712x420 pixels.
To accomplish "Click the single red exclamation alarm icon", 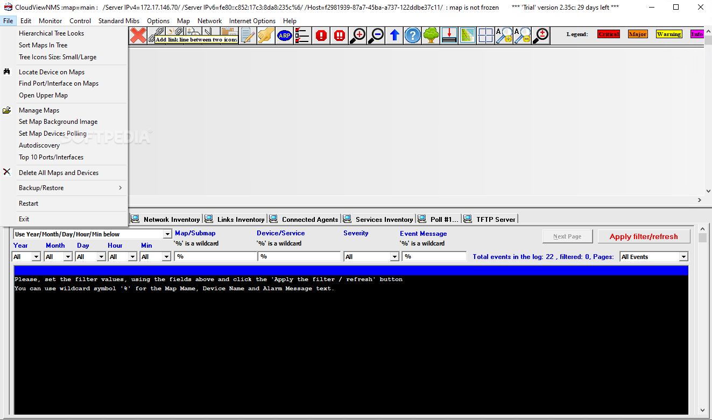I will click(x=321, y=36).
